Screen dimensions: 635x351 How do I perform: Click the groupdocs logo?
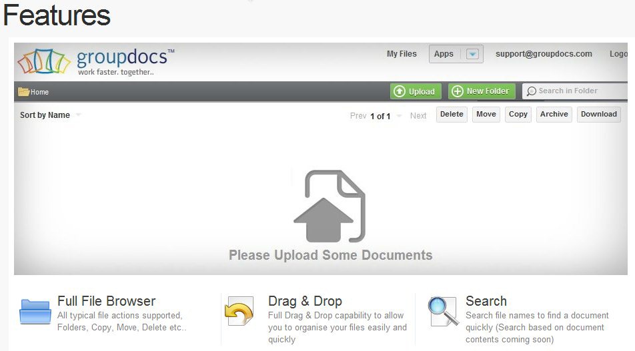(96, 62)
